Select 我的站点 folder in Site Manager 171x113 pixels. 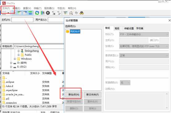[x=75, y=31]
